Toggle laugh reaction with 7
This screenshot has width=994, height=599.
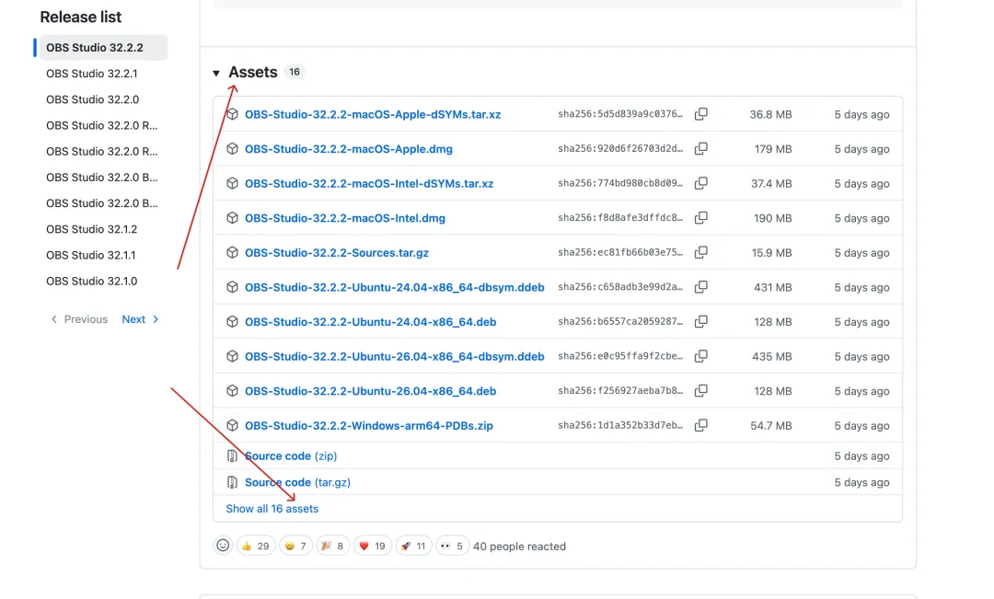pos(295,546)
